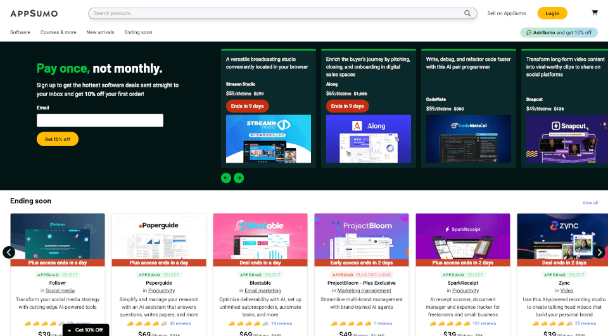Focus the Email input field
The width and height of the screenshot is (608, 336).
(100, 120)
